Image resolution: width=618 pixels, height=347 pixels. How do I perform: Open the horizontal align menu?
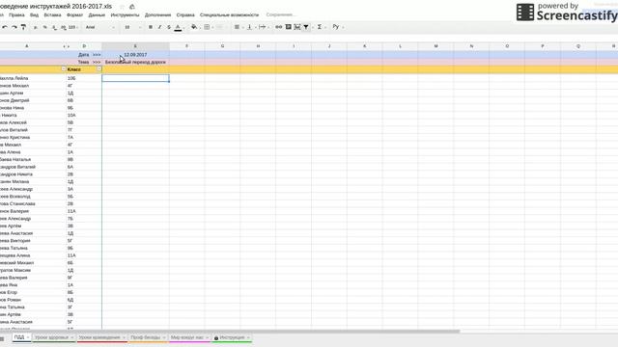coord(237,27)
